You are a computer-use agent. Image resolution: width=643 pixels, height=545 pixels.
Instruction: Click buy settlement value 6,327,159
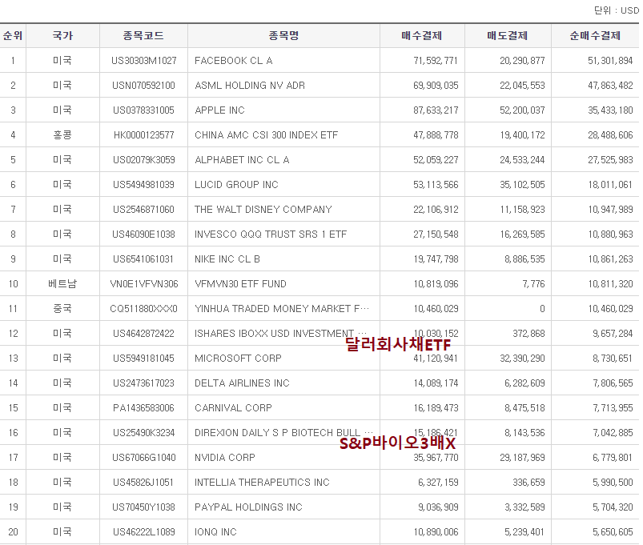[438, 482]
